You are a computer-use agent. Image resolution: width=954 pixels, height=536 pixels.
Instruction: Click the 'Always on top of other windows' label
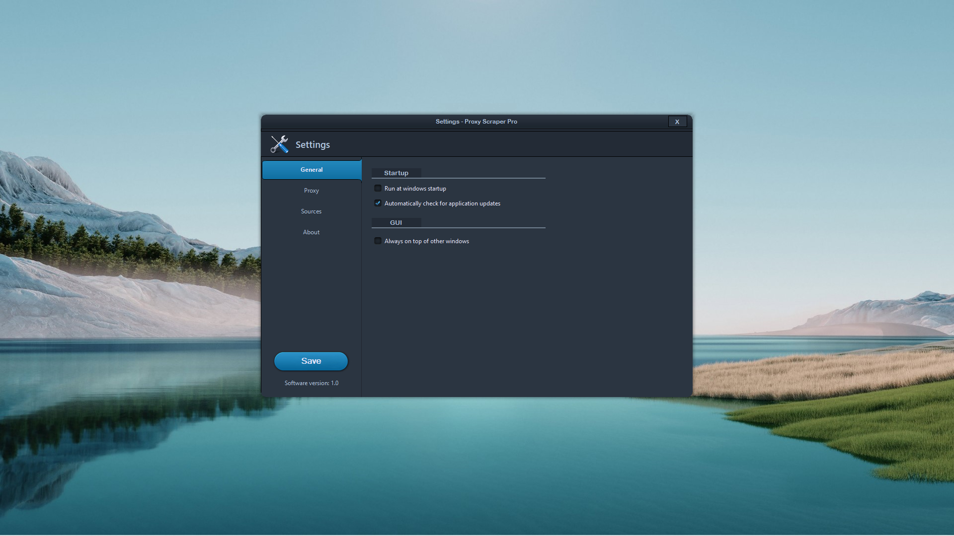[x=426, y=241]
